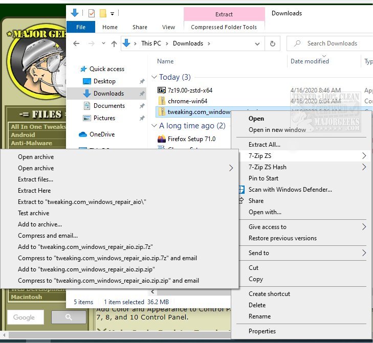Image resolution: width=373 pixels, height=343 pixels.
Task: Select Test archive in 7-Zip submenu
Action: (x=34, y=213)
